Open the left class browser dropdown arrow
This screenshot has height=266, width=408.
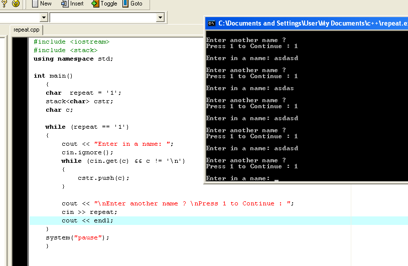point(44,18)
